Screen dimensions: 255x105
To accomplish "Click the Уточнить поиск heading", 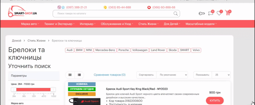I will tap(29, 66).
